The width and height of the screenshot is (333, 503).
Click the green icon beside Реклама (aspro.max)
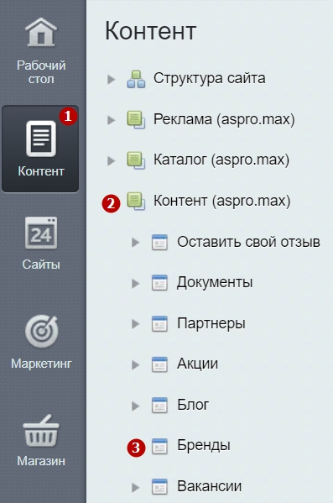point(136,119)
